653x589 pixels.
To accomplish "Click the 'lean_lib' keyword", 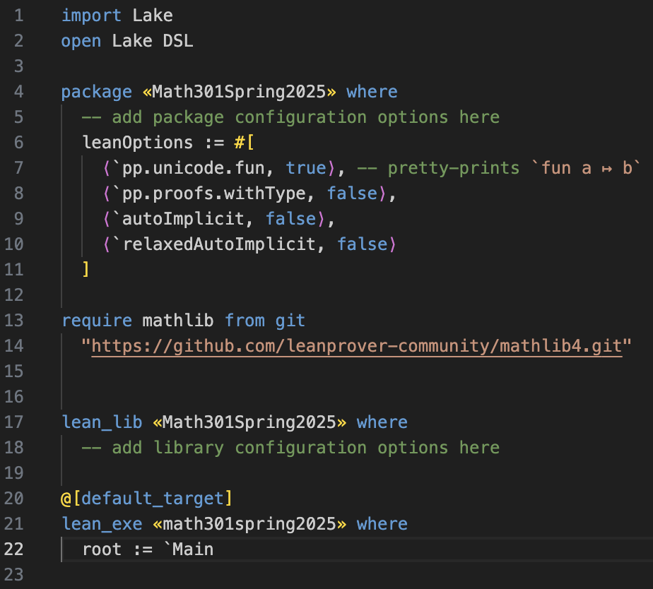I will pyautogui.click(x=102, y=422).
